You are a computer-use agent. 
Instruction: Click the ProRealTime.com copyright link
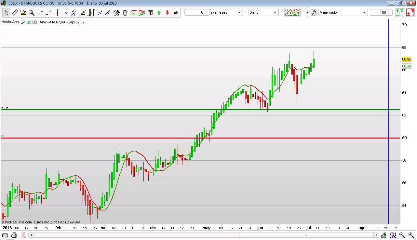pos(17,222)
